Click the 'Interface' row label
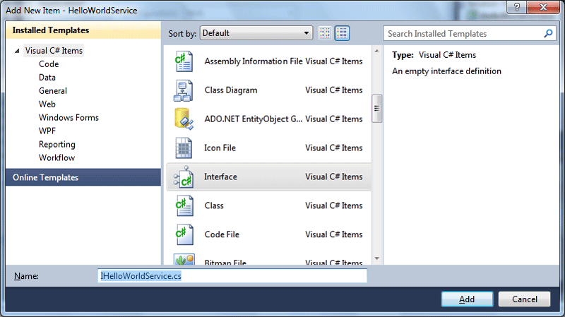The height and width of the screenshot is (317, 565). point(220,177)
